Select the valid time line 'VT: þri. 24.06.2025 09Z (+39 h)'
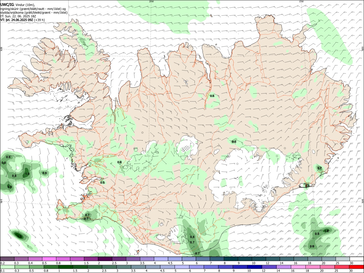364x273 pixels. click(x=22, y=20)
